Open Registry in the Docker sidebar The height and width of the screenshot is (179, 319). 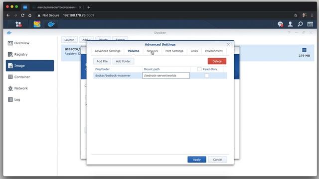[x=30, y=54]
